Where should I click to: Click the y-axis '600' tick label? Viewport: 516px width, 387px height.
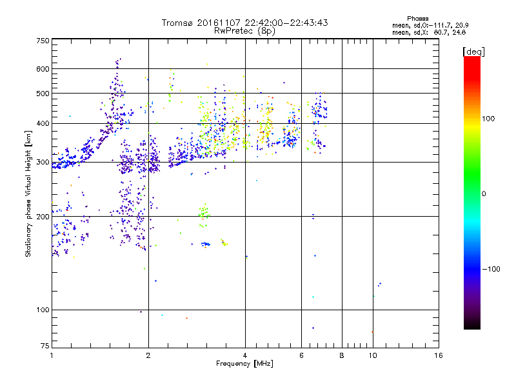pyautogui.click(x=43, y=69)
